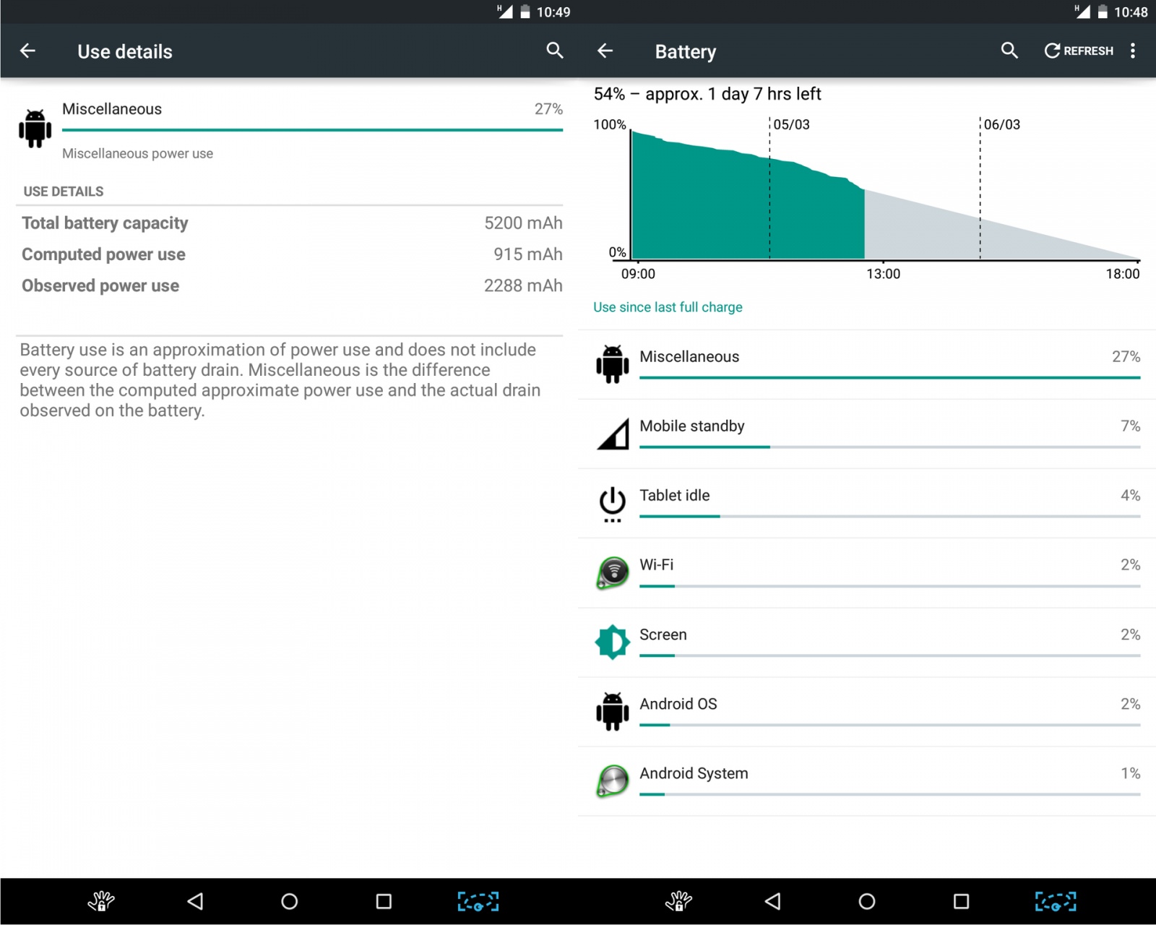Tap the Tablet idle usage bar
The height and width of the screenshot is (925, 1156).
point(890,517)
